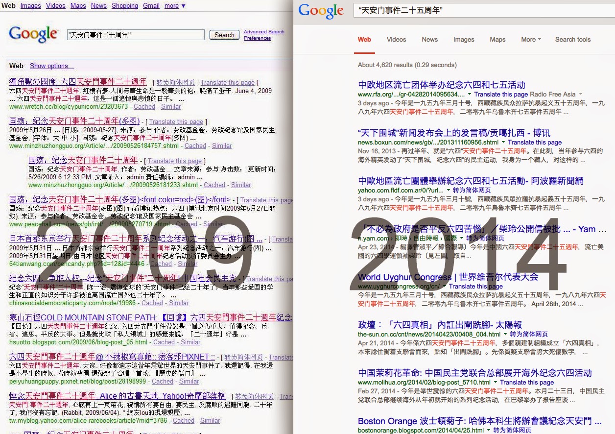Expand the arrow beside www.molihua.org result URL
This screenshot has width=615, height=434.
coord(496,382)
